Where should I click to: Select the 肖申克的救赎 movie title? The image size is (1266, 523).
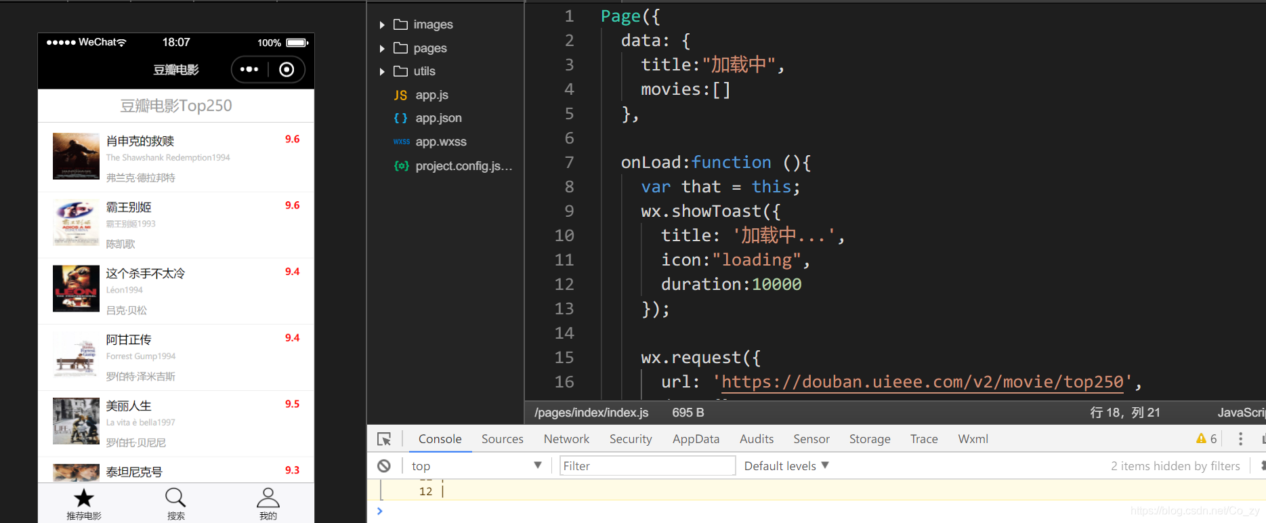(140, 141)
